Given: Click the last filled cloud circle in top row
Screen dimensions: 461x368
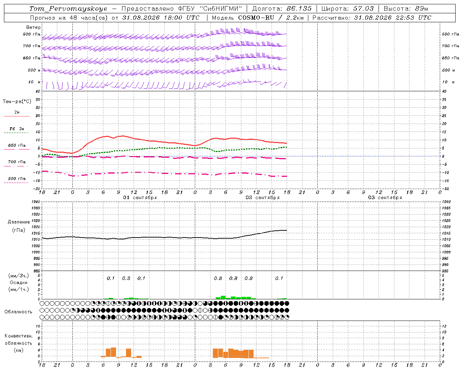Looking at the screenshot, I should 287,303.
